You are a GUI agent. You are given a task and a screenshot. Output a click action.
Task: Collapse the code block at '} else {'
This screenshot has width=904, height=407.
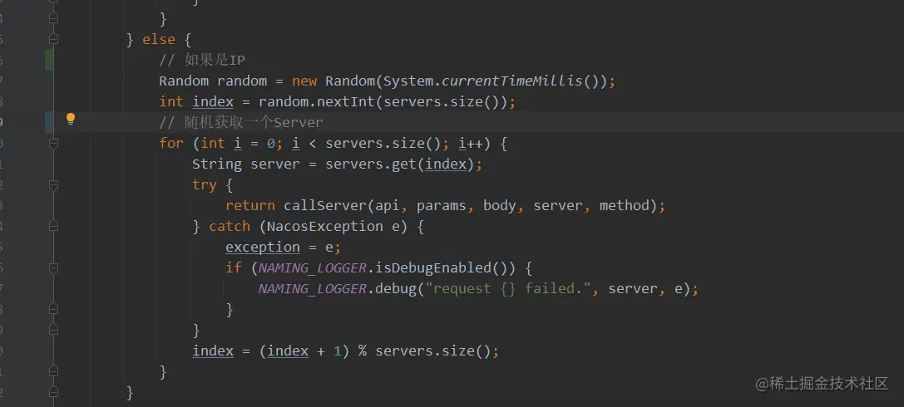(x=53, y=39)
